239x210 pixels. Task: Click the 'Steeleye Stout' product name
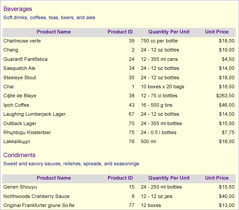coord(20,78)
